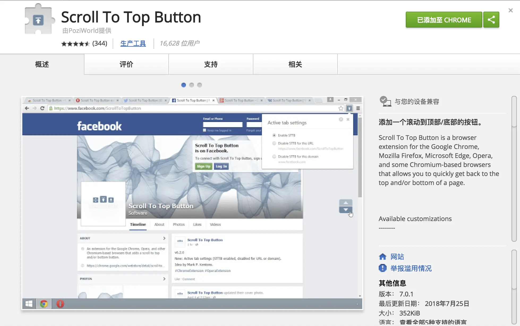Select Disable STTB for this domain option

(x=274, y=156)
